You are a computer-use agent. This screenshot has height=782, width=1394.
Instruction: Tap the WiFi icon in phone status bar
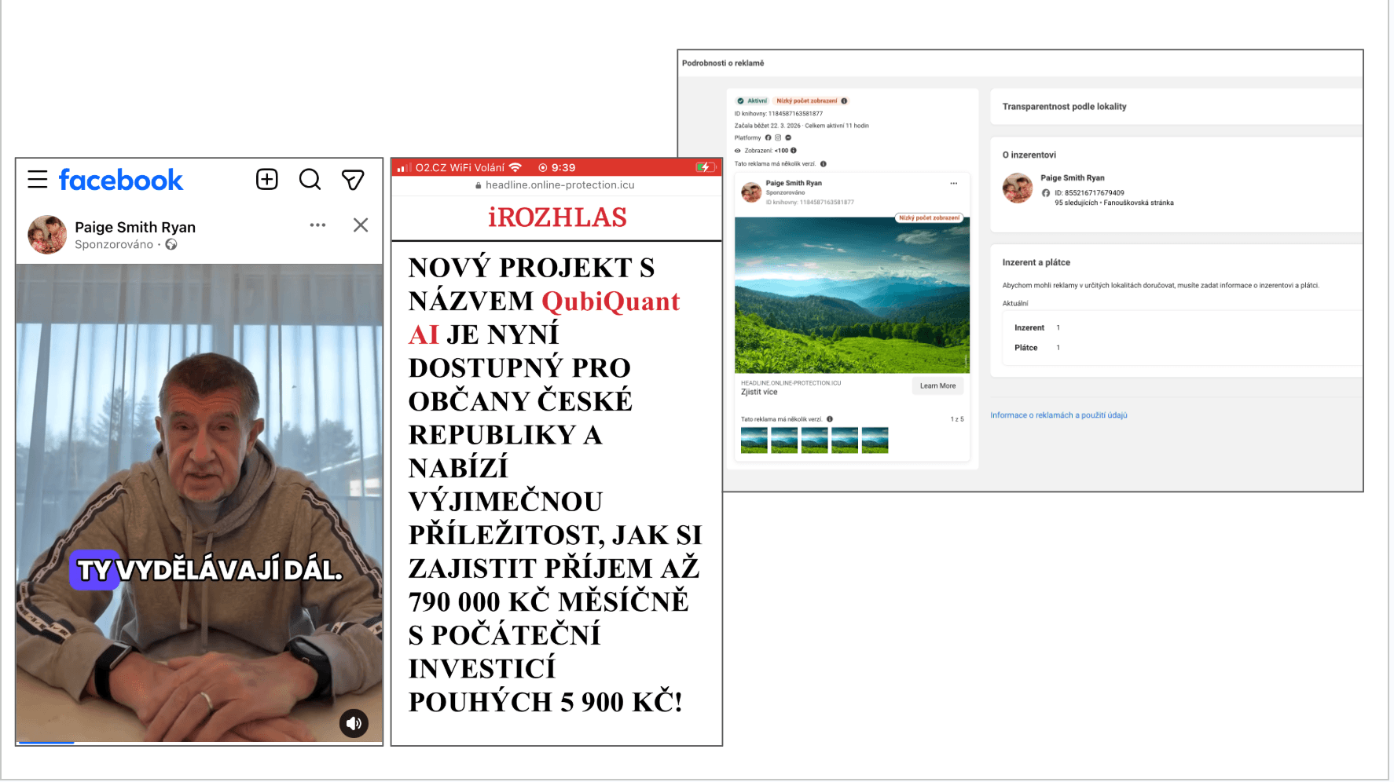coord(515,167)
